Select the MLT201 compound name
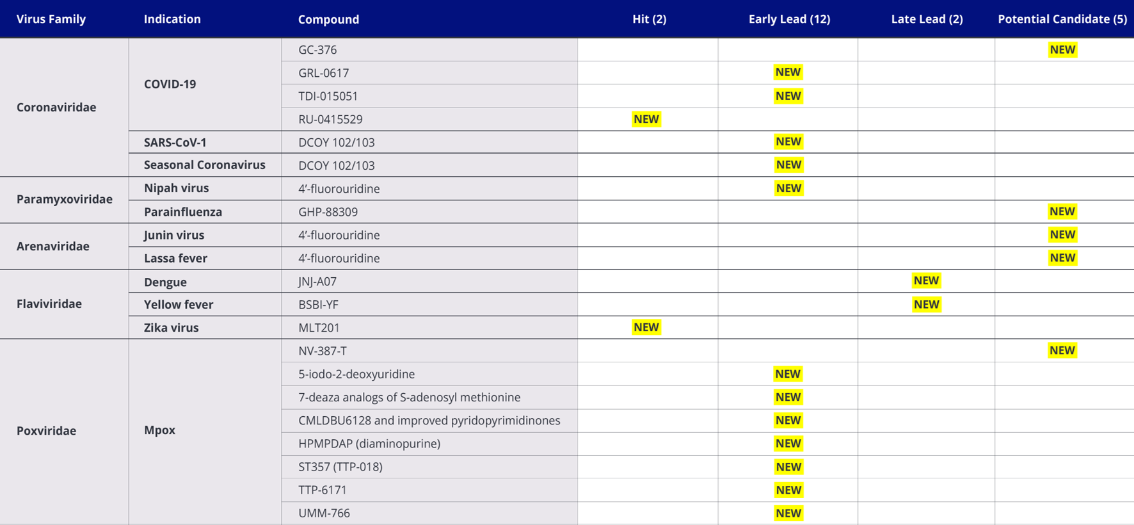The height and width of the screenshot is (525, 1134). pos(319,328)
